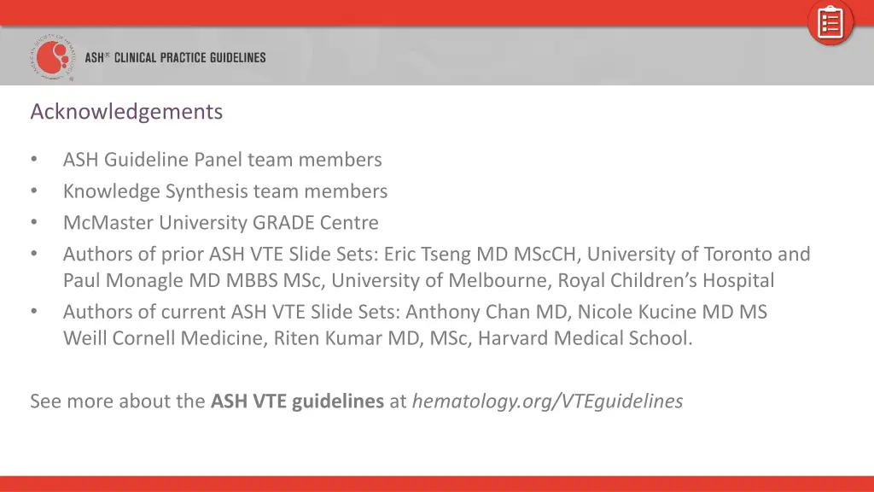Click the bullet beside ASH Guideline Panel
This screenshot has height=492, width=874.
coord(34,160)
